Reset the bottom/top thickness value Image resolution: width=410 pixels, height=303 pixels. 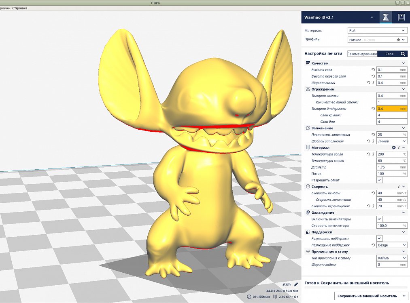[x=373, y=109]
